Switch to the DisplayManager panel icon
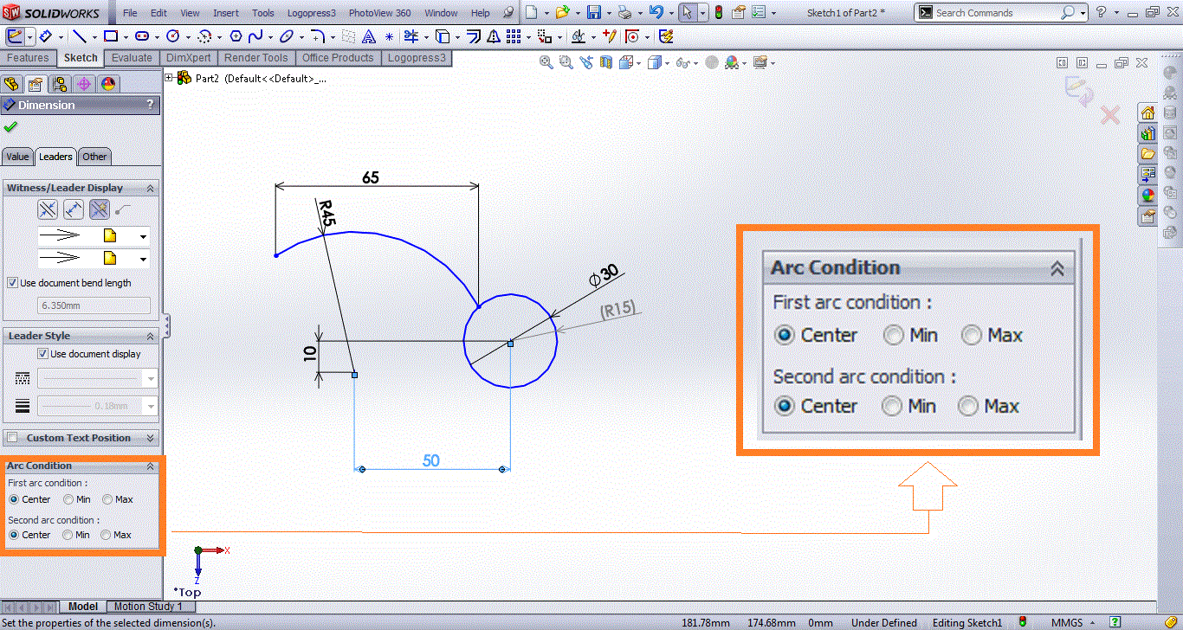 (110, 83)
